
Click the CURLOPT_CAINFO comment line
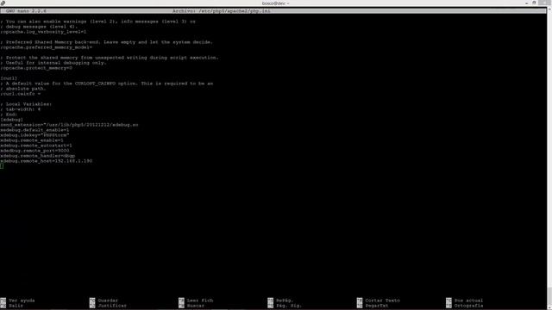coord(107,84)
